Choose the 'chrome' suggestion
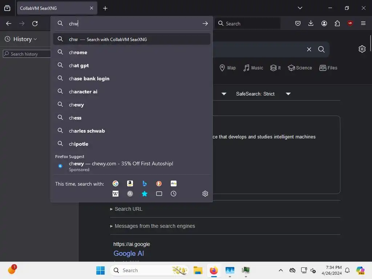Image resolution: width=372 pixels, height=279 pixels. tap(132, 52)
